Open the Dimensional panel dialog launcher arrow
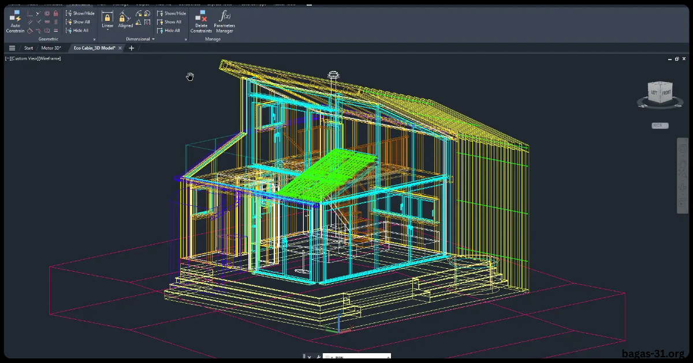Viewport: 693px width, 363px height. tap(185, 39)
